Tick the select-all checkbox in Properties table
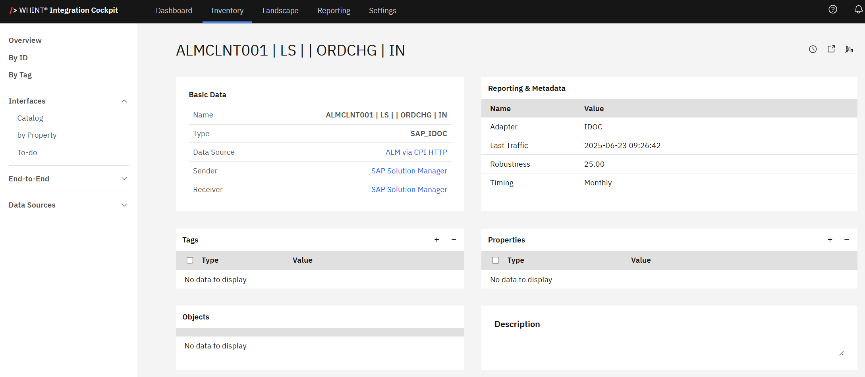The height and width of the screenshot is (377, 865). [x=496, y=260]
